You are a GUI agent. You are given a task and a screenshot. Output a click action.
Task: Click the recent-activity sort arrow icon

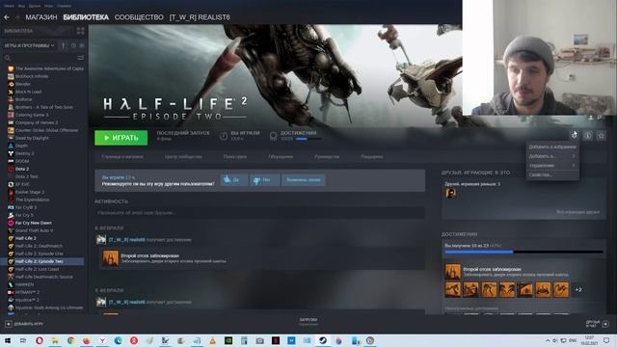(63, 45)
